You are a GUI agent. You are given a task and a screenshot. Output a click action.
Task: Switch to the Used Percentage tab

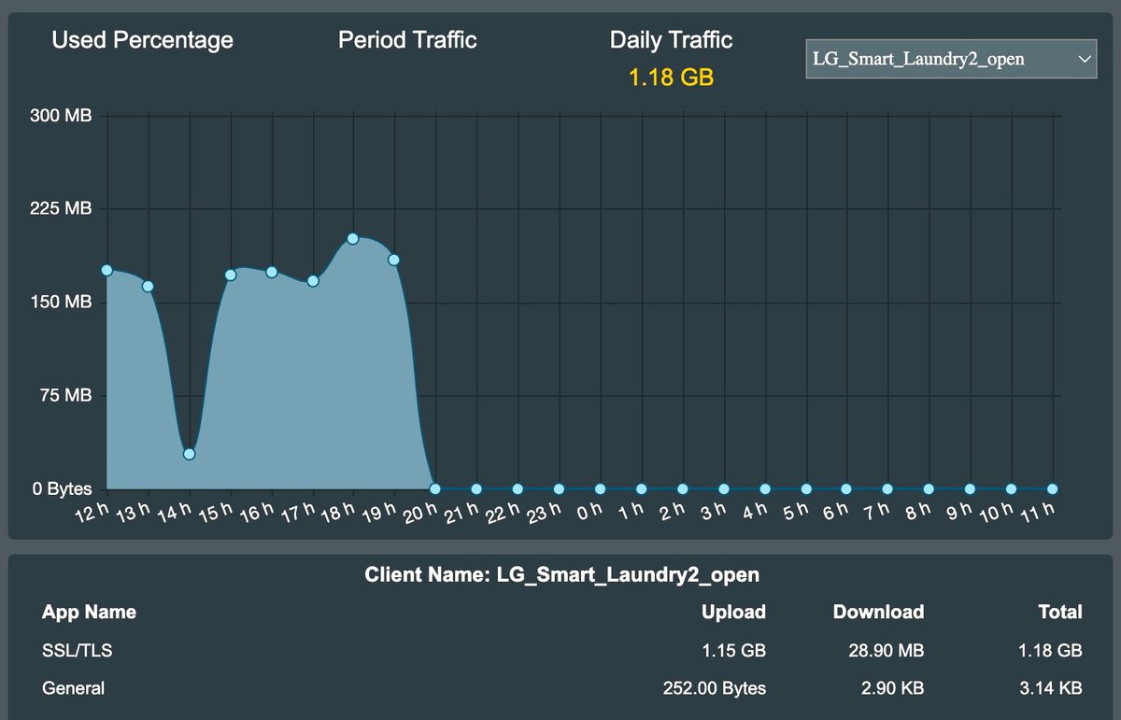[x=142, y=40]
